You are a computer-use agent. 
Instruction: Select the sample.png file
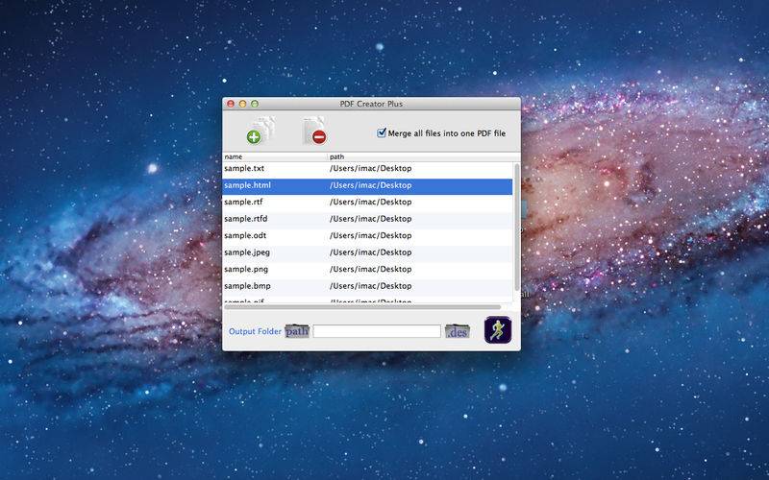tap(368, 269)
